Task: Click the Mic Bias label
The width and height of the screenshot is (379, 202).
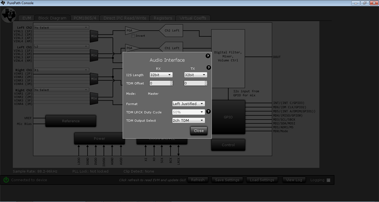Action: click(24, 124)
